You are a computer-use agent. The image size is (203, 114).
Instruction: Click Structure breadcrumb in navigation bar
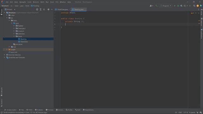coord(5,6)
